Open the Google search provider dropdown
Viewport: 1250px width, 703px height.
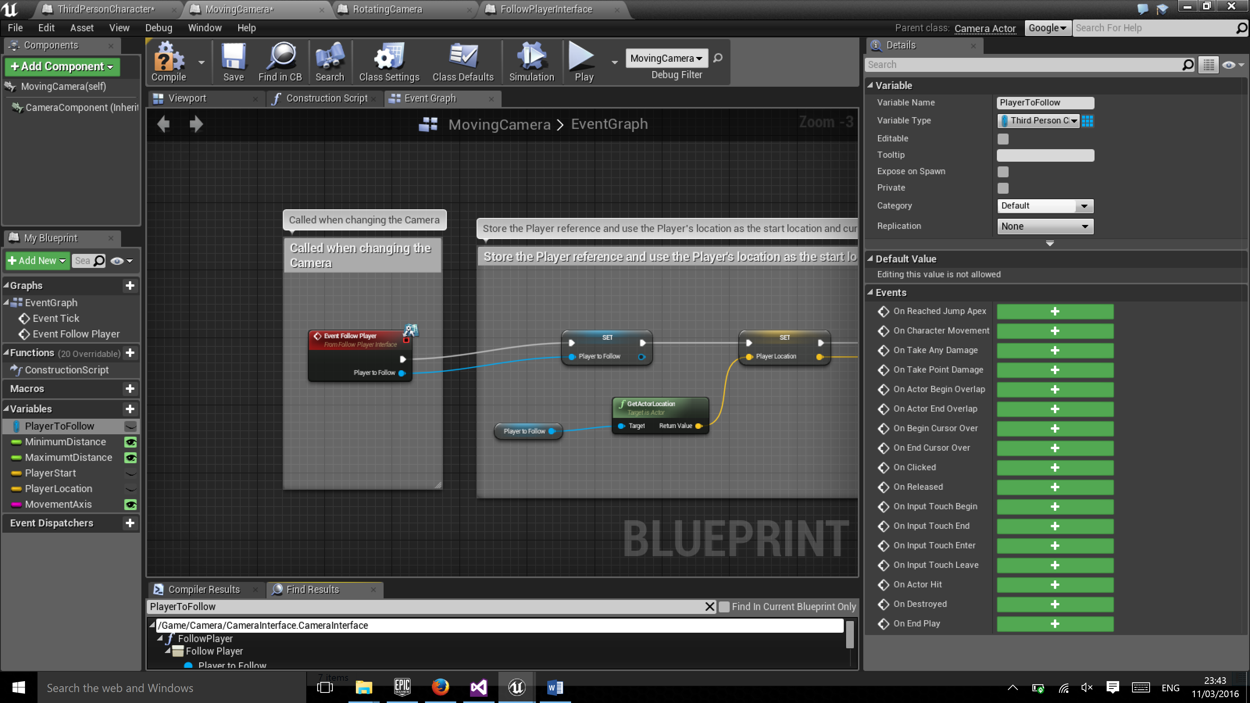click(x=1047, y=28)
